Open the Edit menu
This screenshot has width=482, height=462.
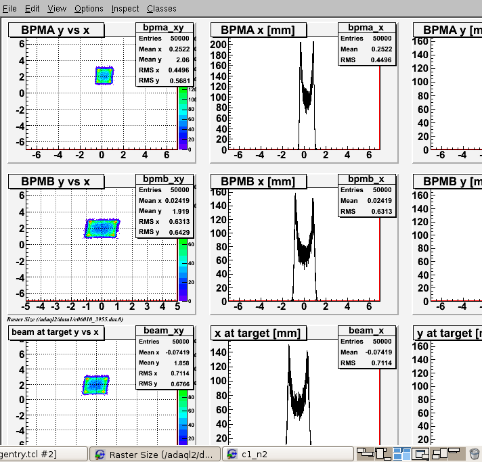[32, 9]
